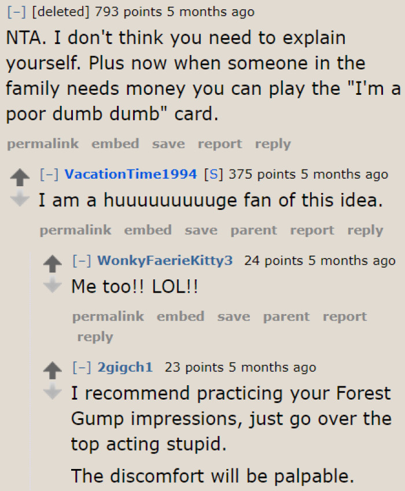Image resolution: width=405 pixels, height=491 pixels.
Task: Report WonkyFaerieKitty3's comment
Action: 345,316
